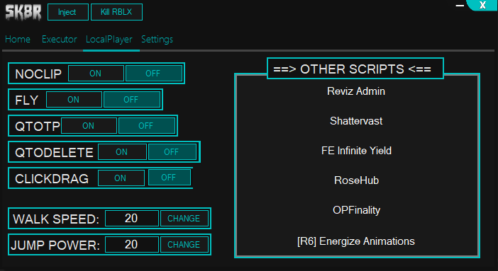Execute the OPFinality script
The height and width of the screenshot is (271, 498).
pos(356,210)
